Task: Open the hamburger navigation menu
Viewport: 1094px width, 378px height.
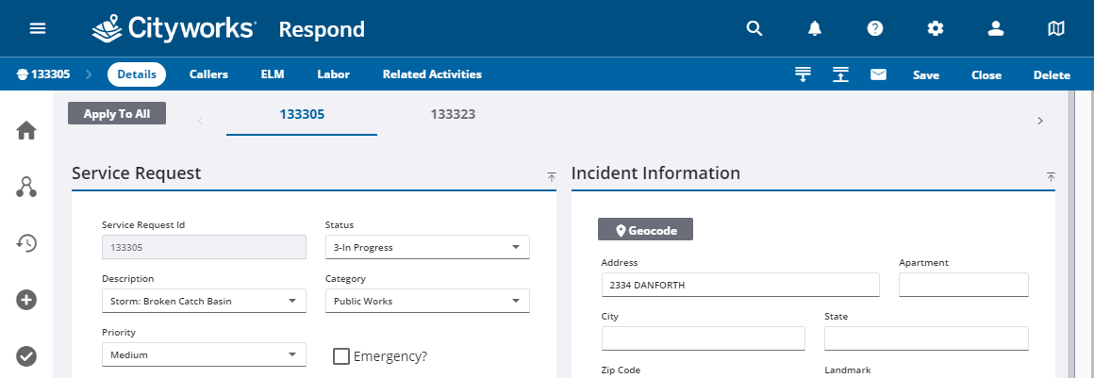Action: click(38, 28)
